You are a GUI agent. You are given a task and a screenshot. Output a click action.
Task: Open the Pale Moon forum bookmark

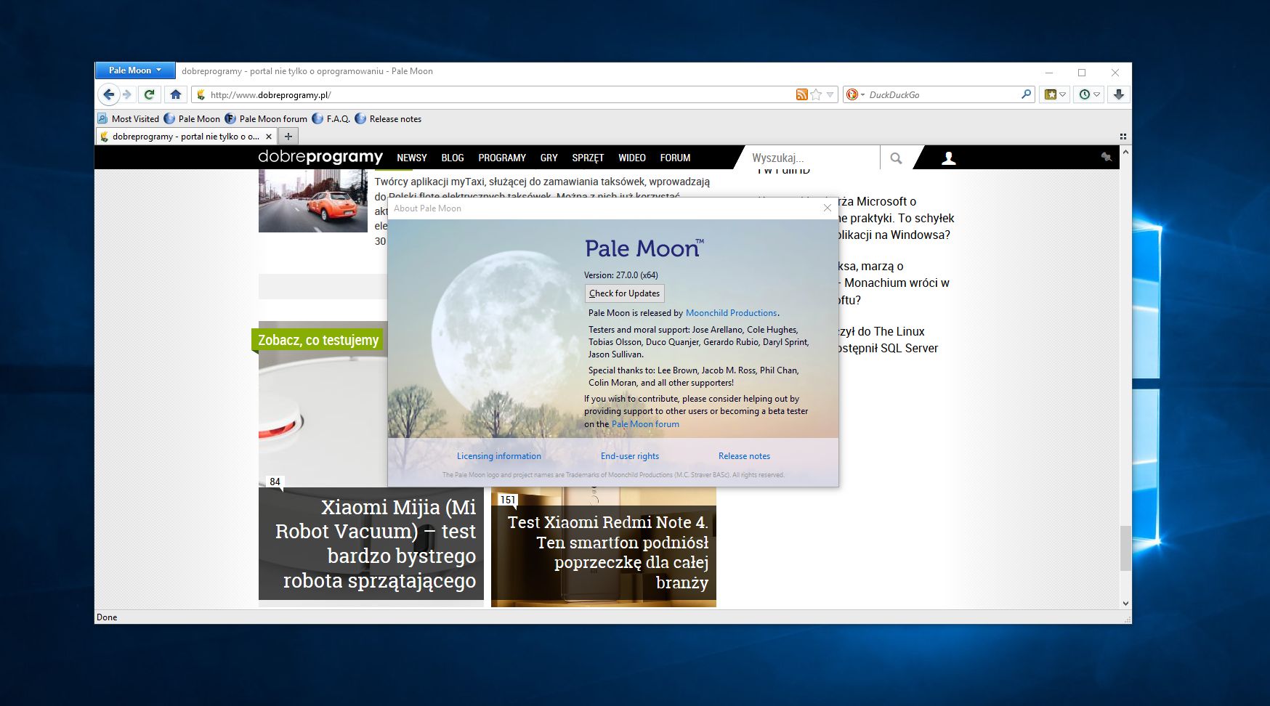tap(266, 119)
